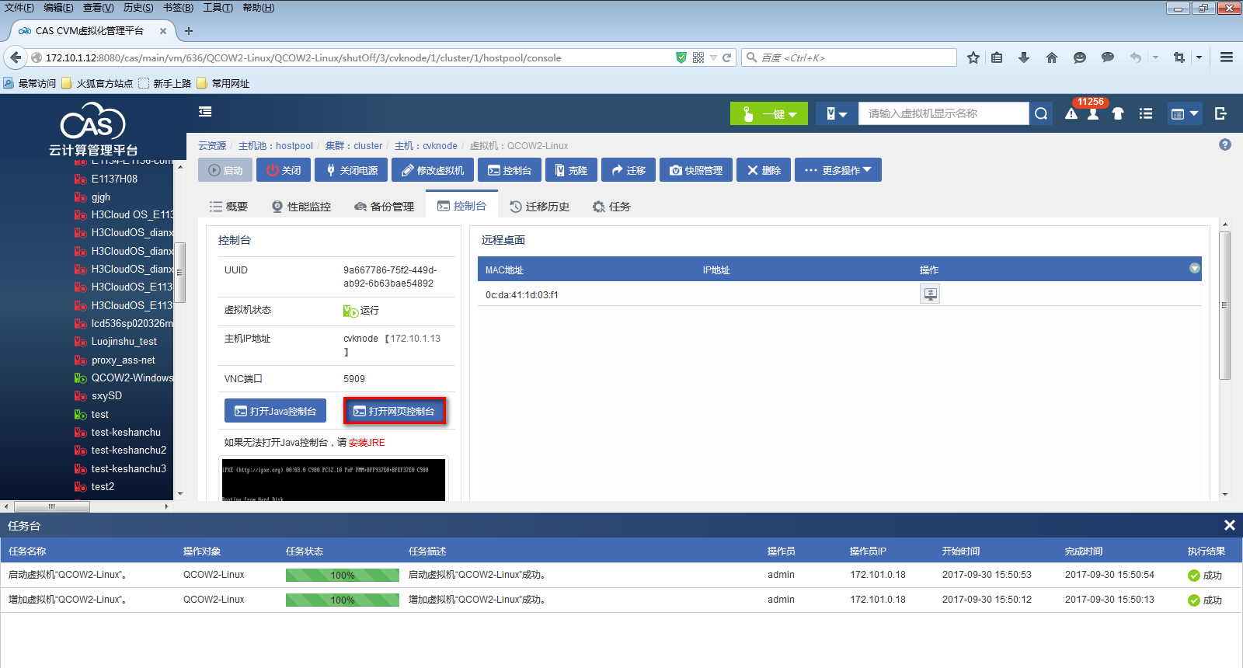Click the user account icon in header
Image resolution: width=1243 pixels, height=668 pixels.
(x=1093, y=114)
